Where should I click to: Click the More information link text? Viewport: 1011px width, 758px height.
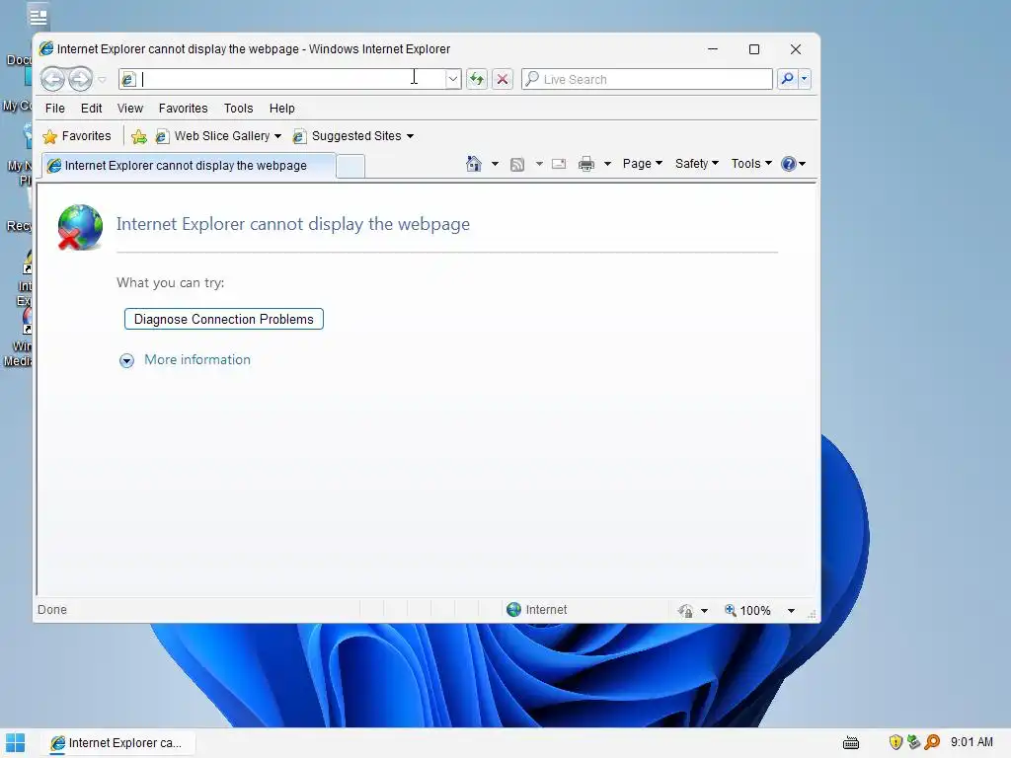(197, 359)
